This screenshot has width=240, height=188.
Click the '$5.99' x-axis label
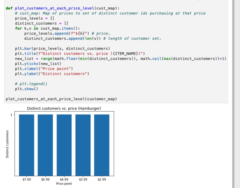45,179
